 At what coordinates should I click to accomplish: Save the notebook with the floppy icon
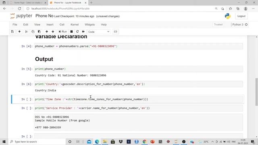[x=12, y=31]
